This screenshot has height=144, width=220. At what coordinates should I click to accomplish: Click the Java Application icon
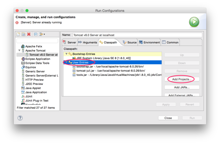click(23, 92)
